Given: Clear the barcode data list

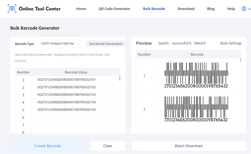Looking at the screenshot, I should 107,146.
